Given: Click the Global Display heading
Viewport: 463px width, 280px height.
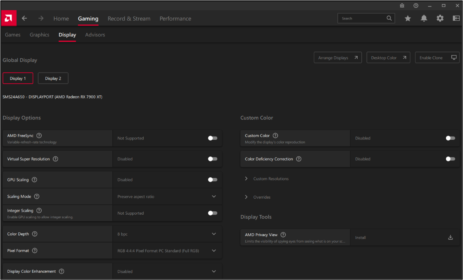Looking at the screenshot, I should click(20, 60).
